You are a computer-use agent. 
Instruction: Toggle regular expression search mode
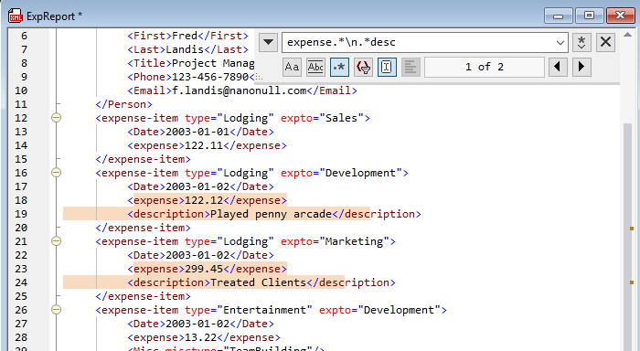coord(339,67)
